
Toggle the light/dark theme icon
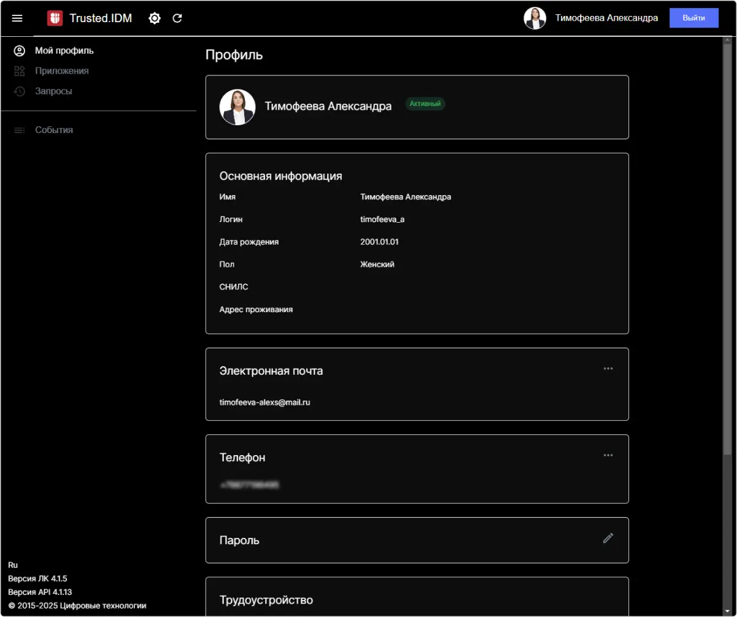(155, 18)
